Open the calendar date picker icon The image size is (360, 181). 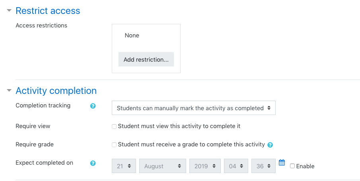point(282,163)
